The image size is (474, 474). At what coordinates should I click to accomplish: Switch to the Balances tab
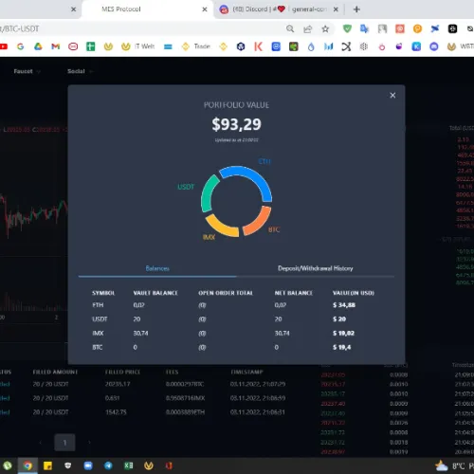[x=157, y=268]
